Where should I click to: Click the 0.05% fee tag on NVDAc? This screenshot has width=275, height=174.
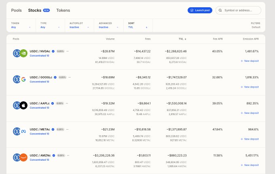[60, 51]
